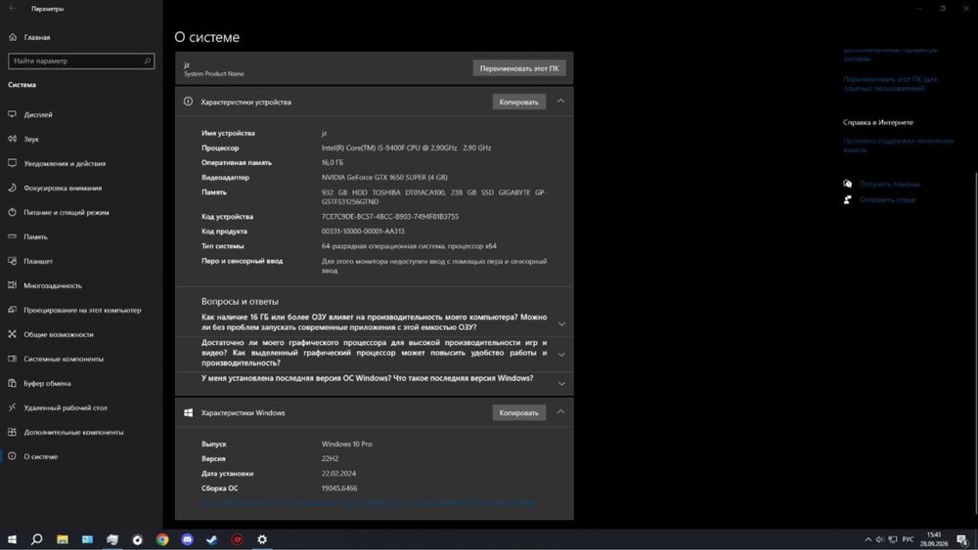Image resolution: width=978 pixels, height=550 pixels.
Task: Open the Общие возможности icon
Action: (x=13, y=334)
